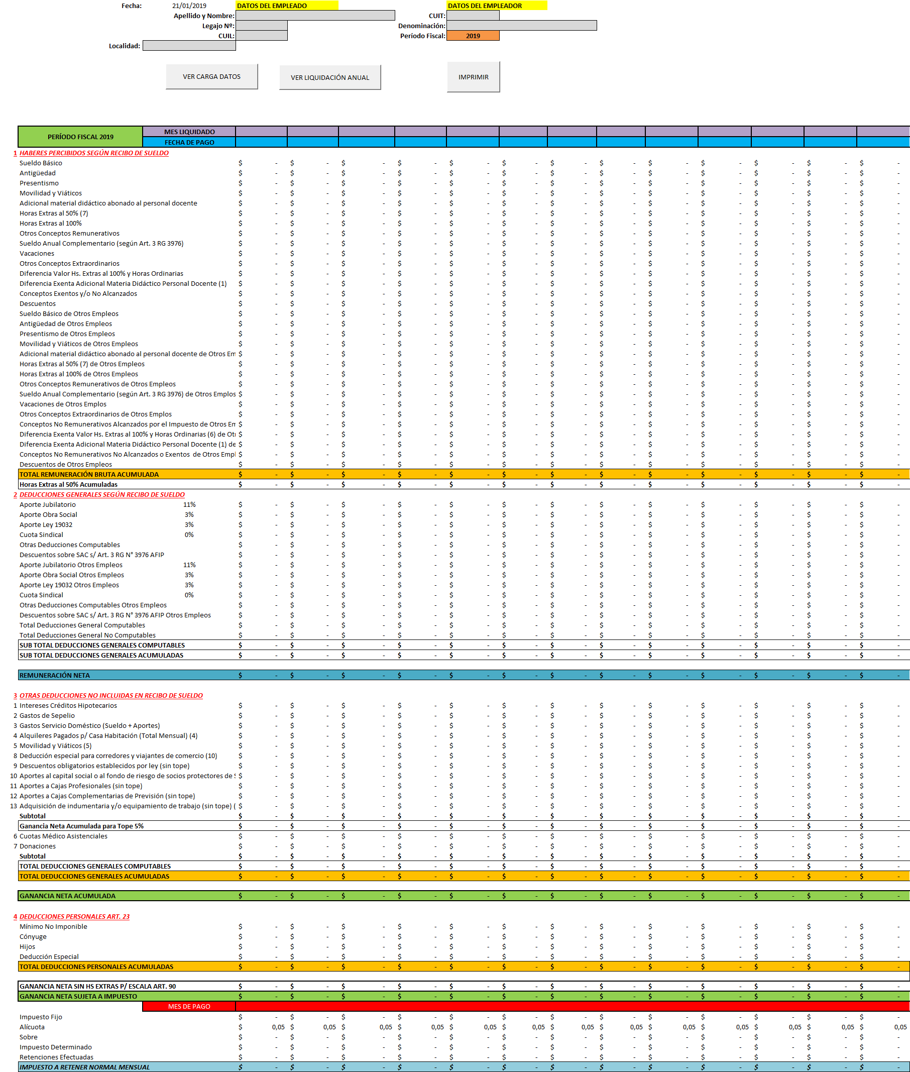The width and height of the screenshot is (910, 1072).
Task: Open HABERES PERCIBIDOS SEGÚN RECIBO DE SUELDO heading
Action: (x=94, y=153)
